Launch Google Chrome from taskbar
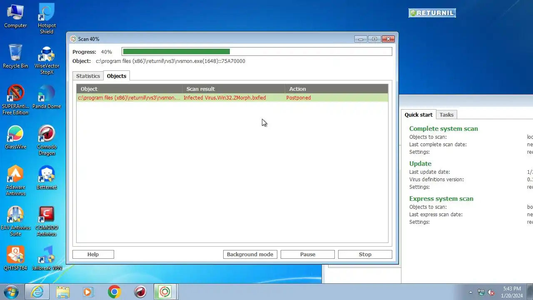Viewport: 533px width, 300px height. [x=114, y=292]
